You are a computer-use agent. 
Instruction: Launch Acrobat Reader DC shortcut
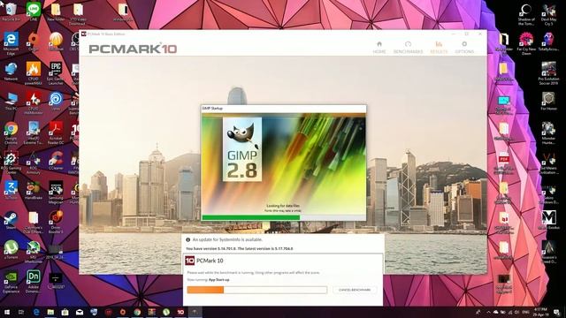(56, 133)
